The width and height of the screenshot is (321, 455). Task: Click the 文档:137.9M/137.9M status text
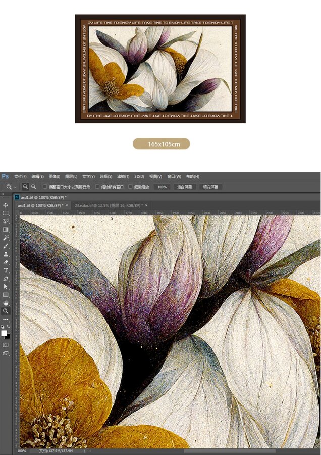point(56,451)
